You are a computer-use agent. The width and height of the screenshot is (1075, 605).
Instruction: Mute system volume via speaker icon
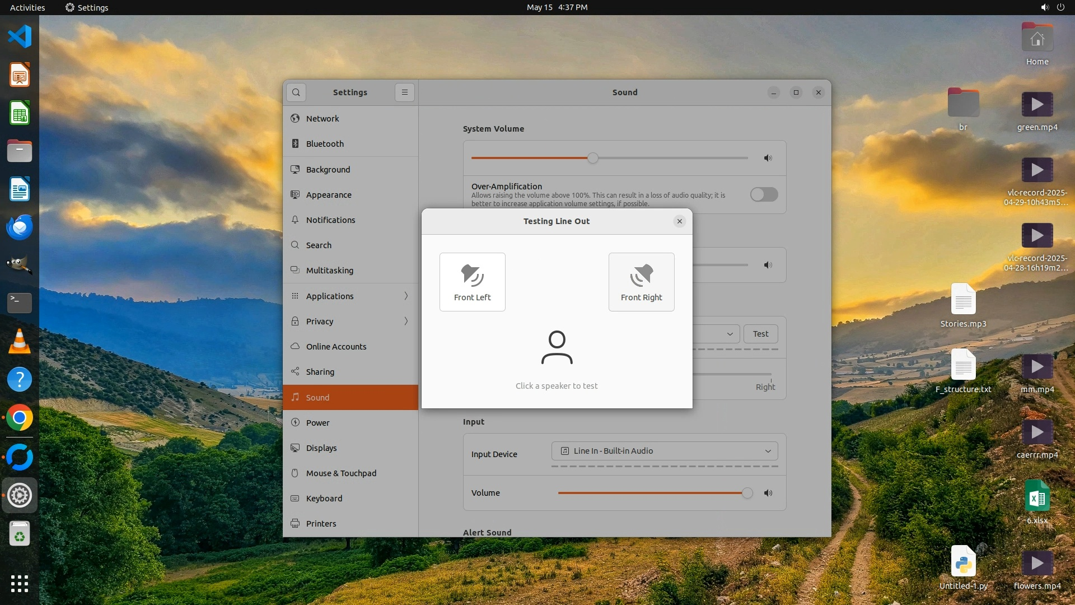click(768, 158)
